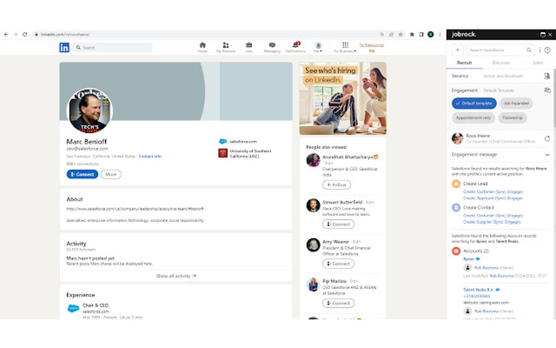Viewport: 556px width, 348px height.
Task: Open the For Business dropdown
Action: click(x=345, y=47)
